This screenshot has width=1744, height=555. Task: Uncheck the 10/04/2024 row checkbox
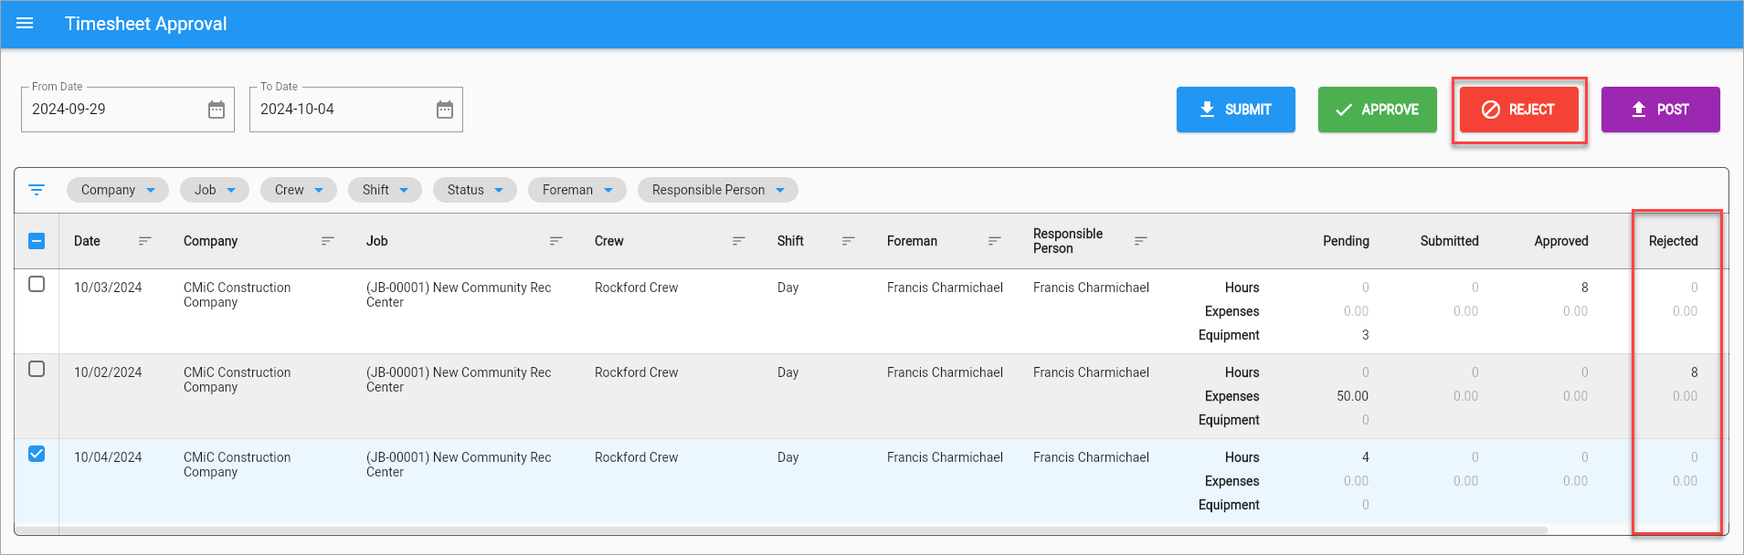click(37, 454)
